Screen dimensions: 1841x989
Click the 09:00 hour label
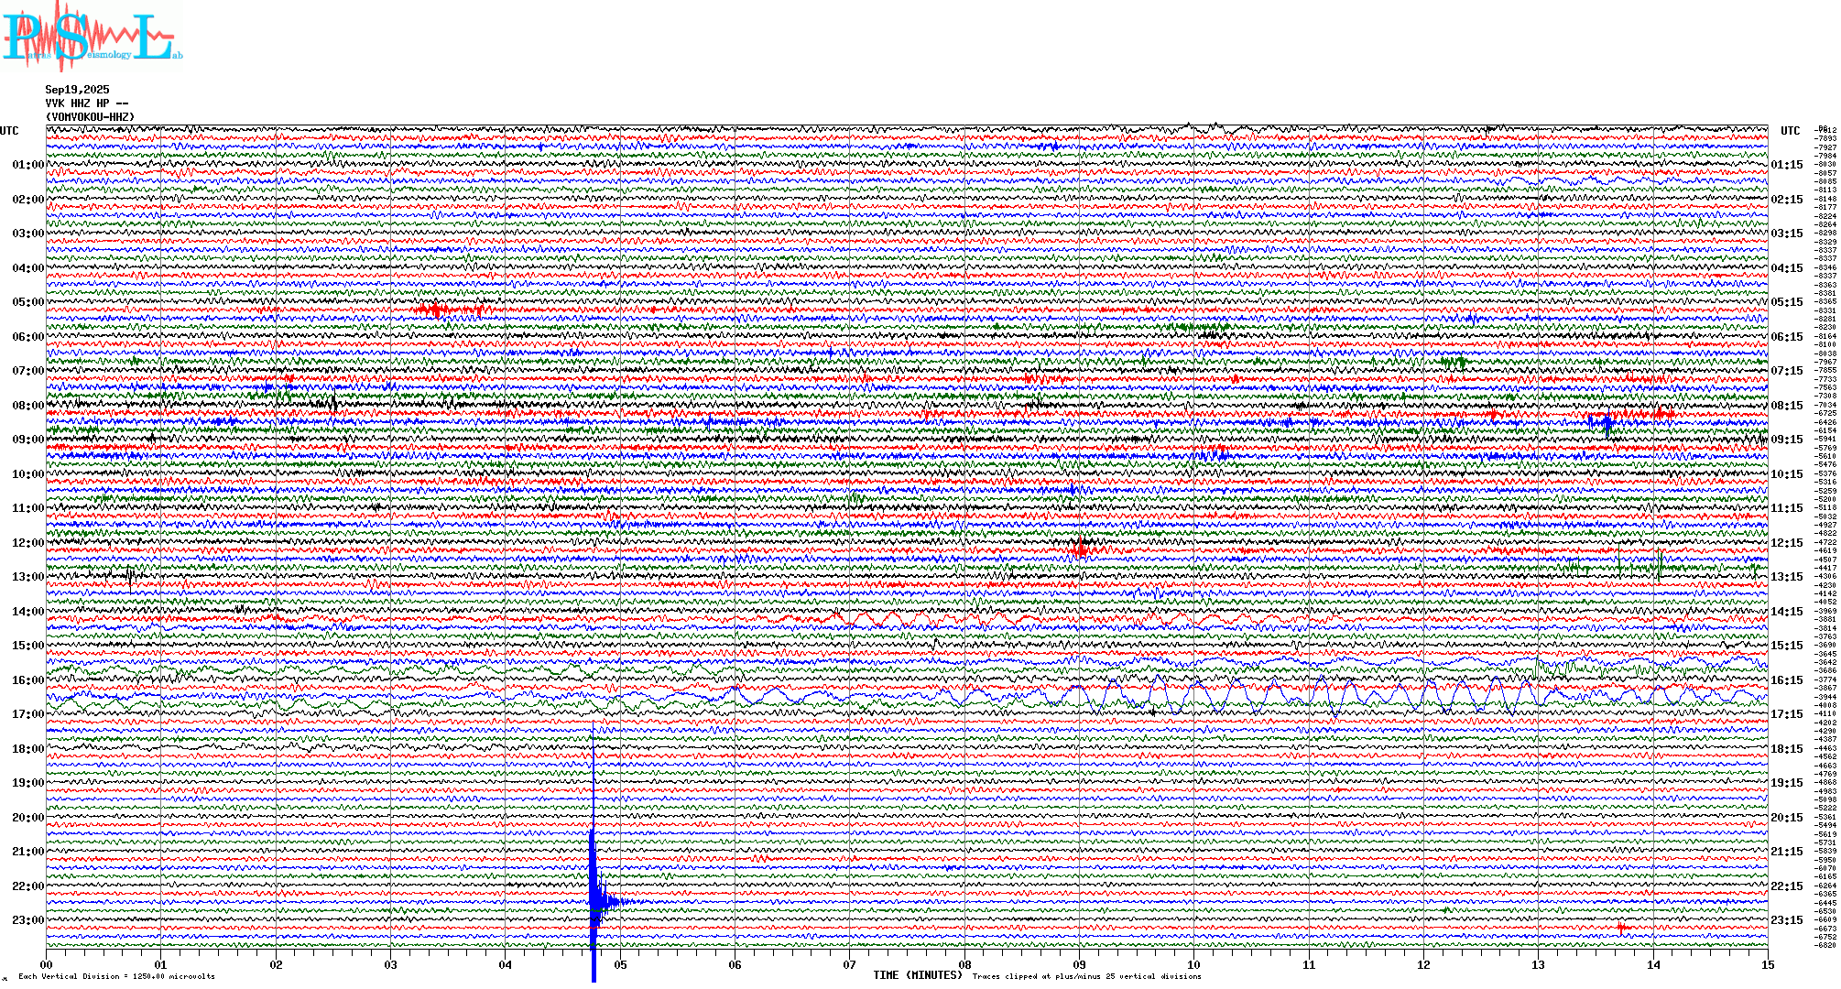point(27,440)
